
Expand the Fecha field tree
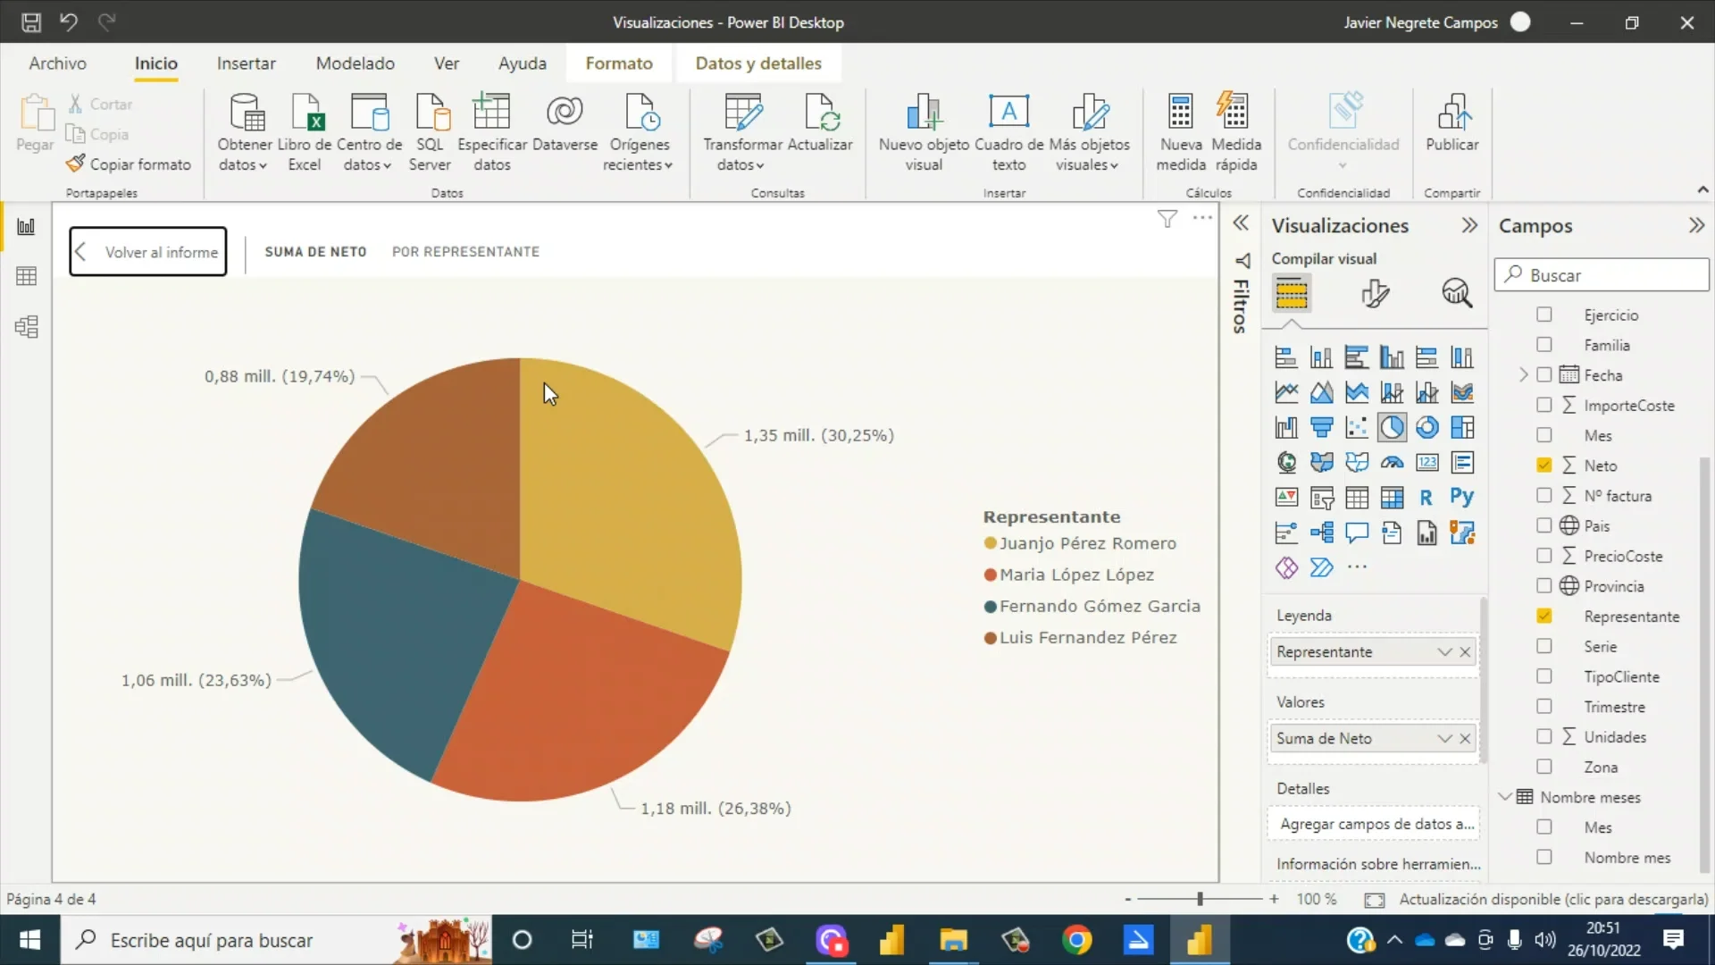(1523, 374)
